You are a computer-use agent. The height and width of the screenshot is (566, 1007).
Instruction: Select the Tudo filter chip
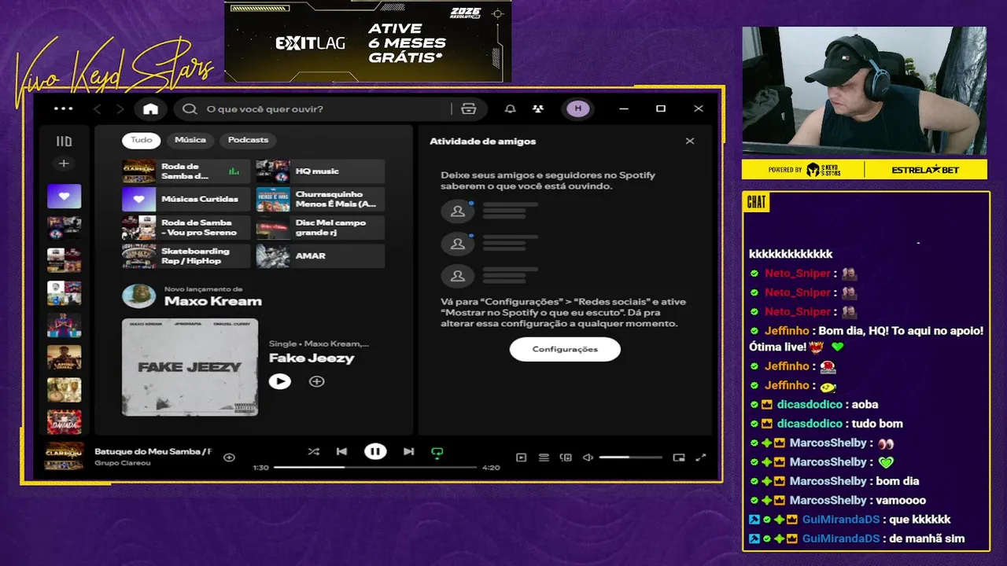tap(142, 140)
